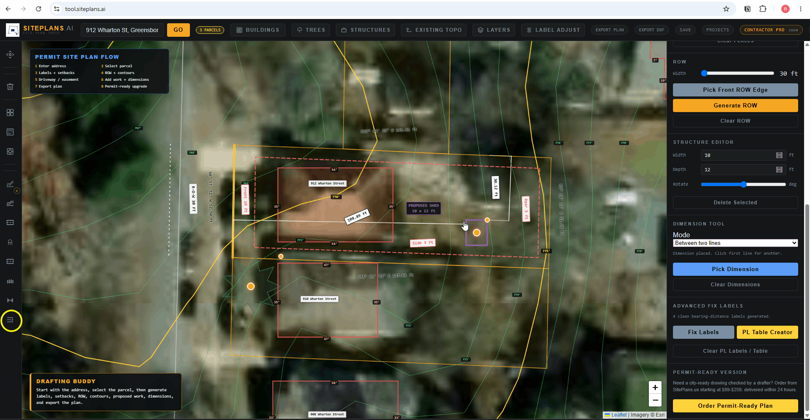Click the structure Depth input field
This screenshot has height=420, width=810.
tap(743, 170)
